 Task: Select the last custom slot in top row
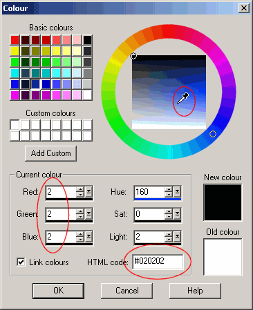tap(87, 125)
